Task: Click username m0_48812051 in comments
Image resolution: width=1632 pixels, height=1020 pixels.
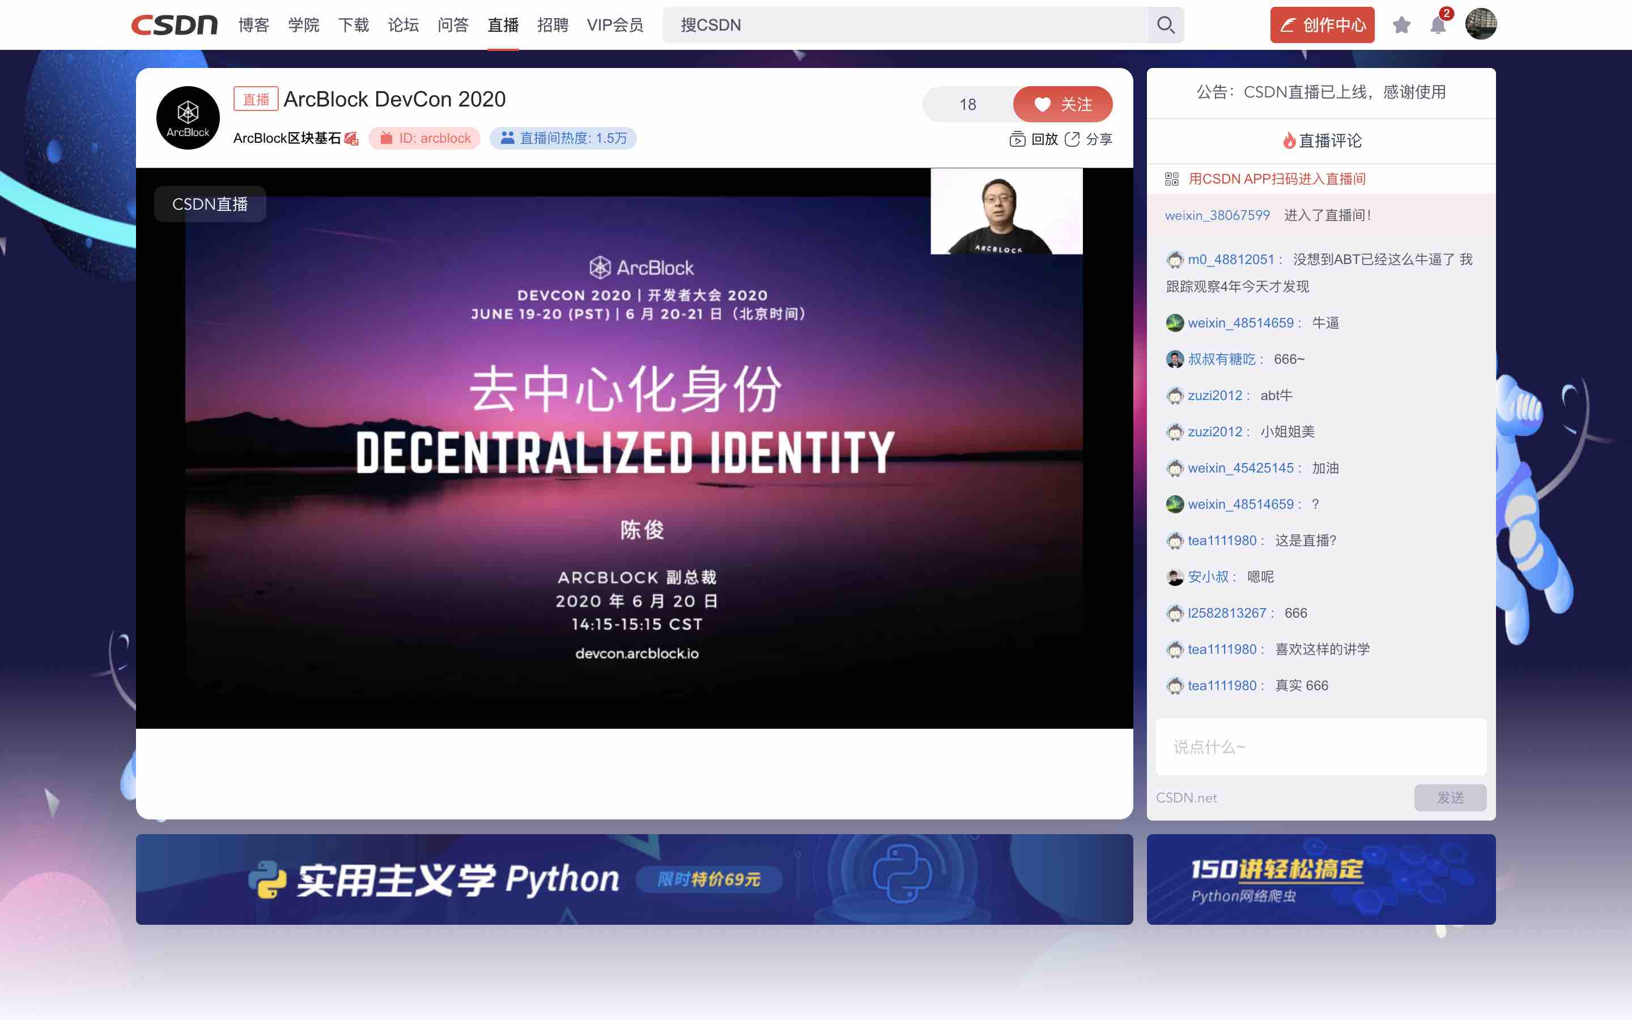Action: click(1231, 259)
